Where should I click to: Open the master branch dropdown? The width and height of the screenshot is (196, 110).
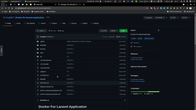(x=41, y=31)
